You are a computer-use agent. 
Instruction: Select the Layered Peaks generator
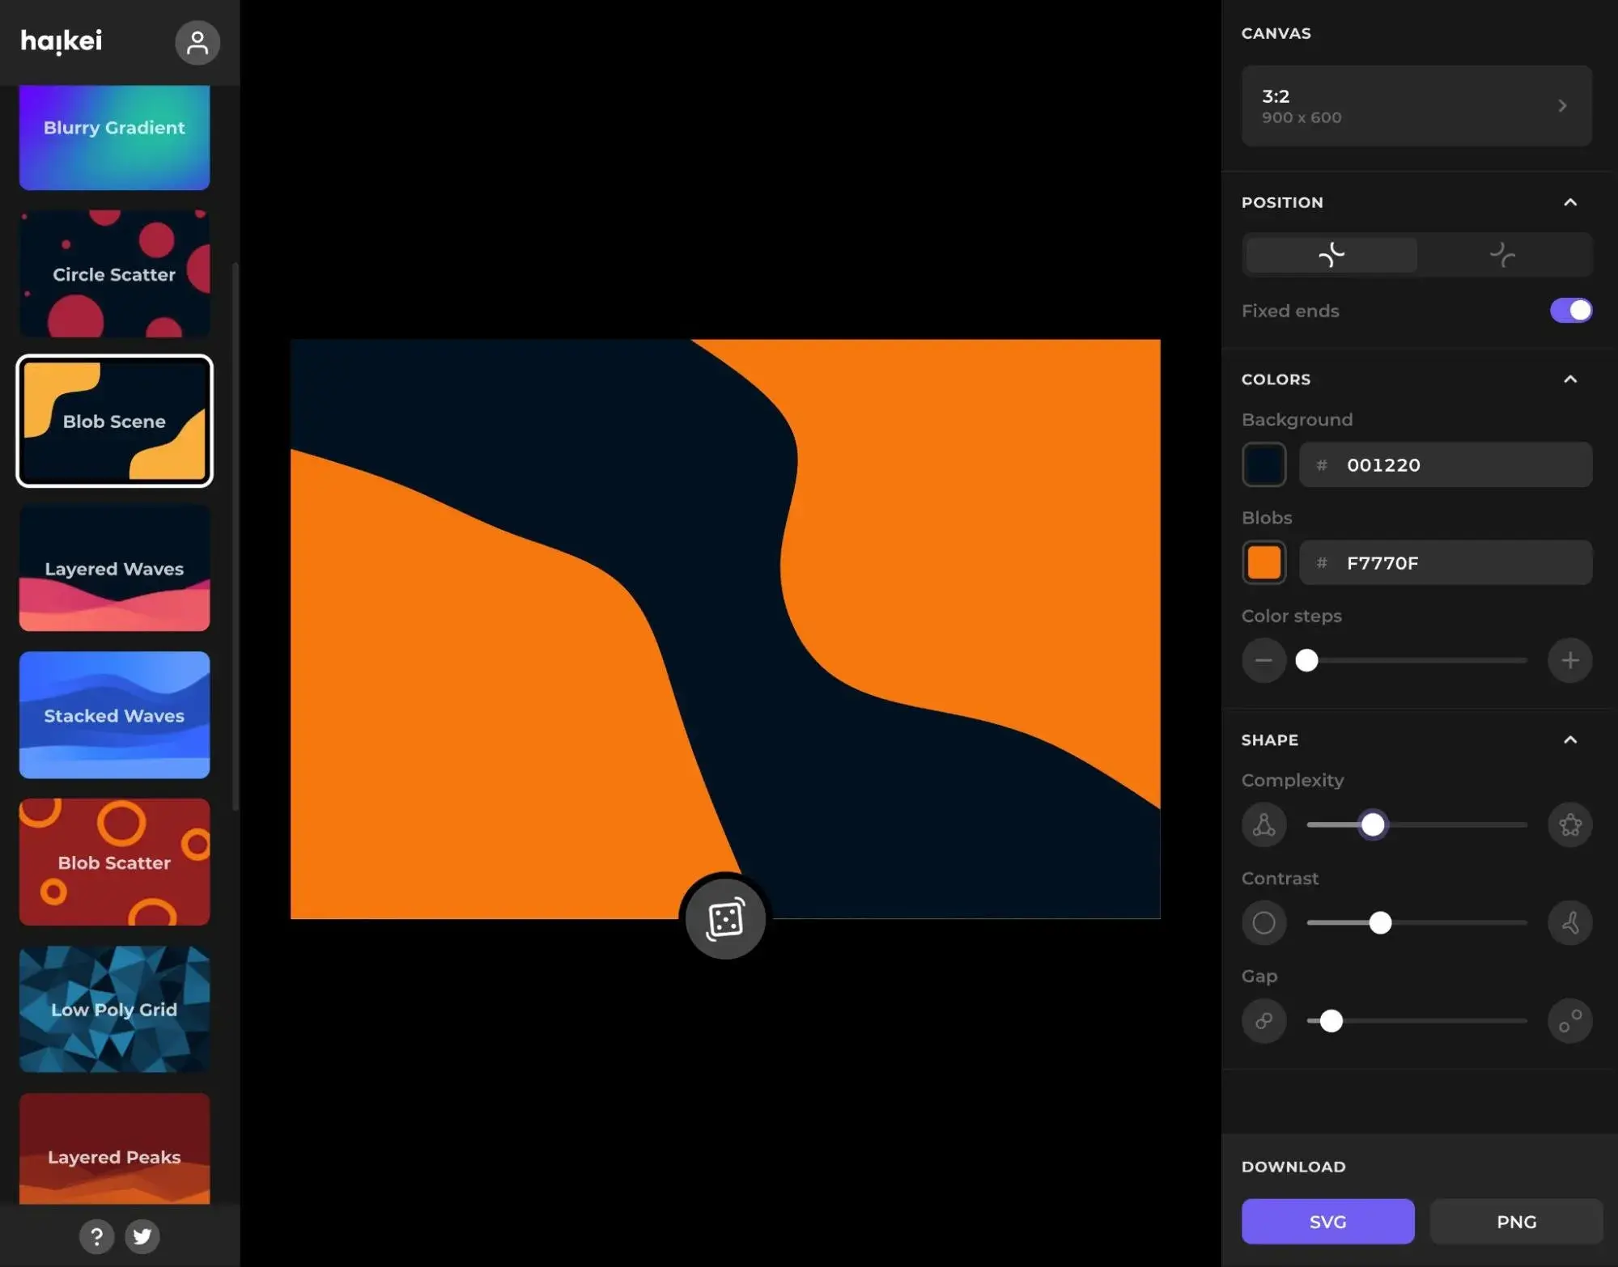(114, 1149)
